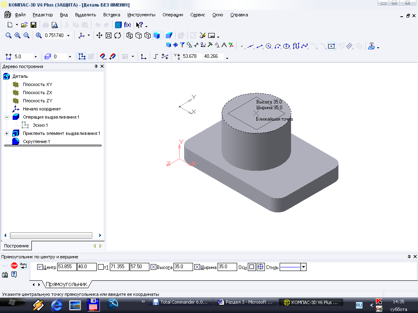418x313 pixels.
Task: Open print preview icon
Action: (55, 25)
